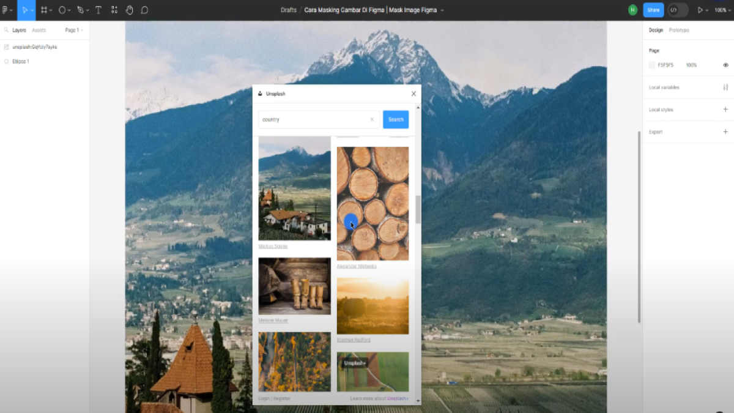Open the Figma main menu
This screenshot has height=413, width=734.
click(x=6, y=10)
